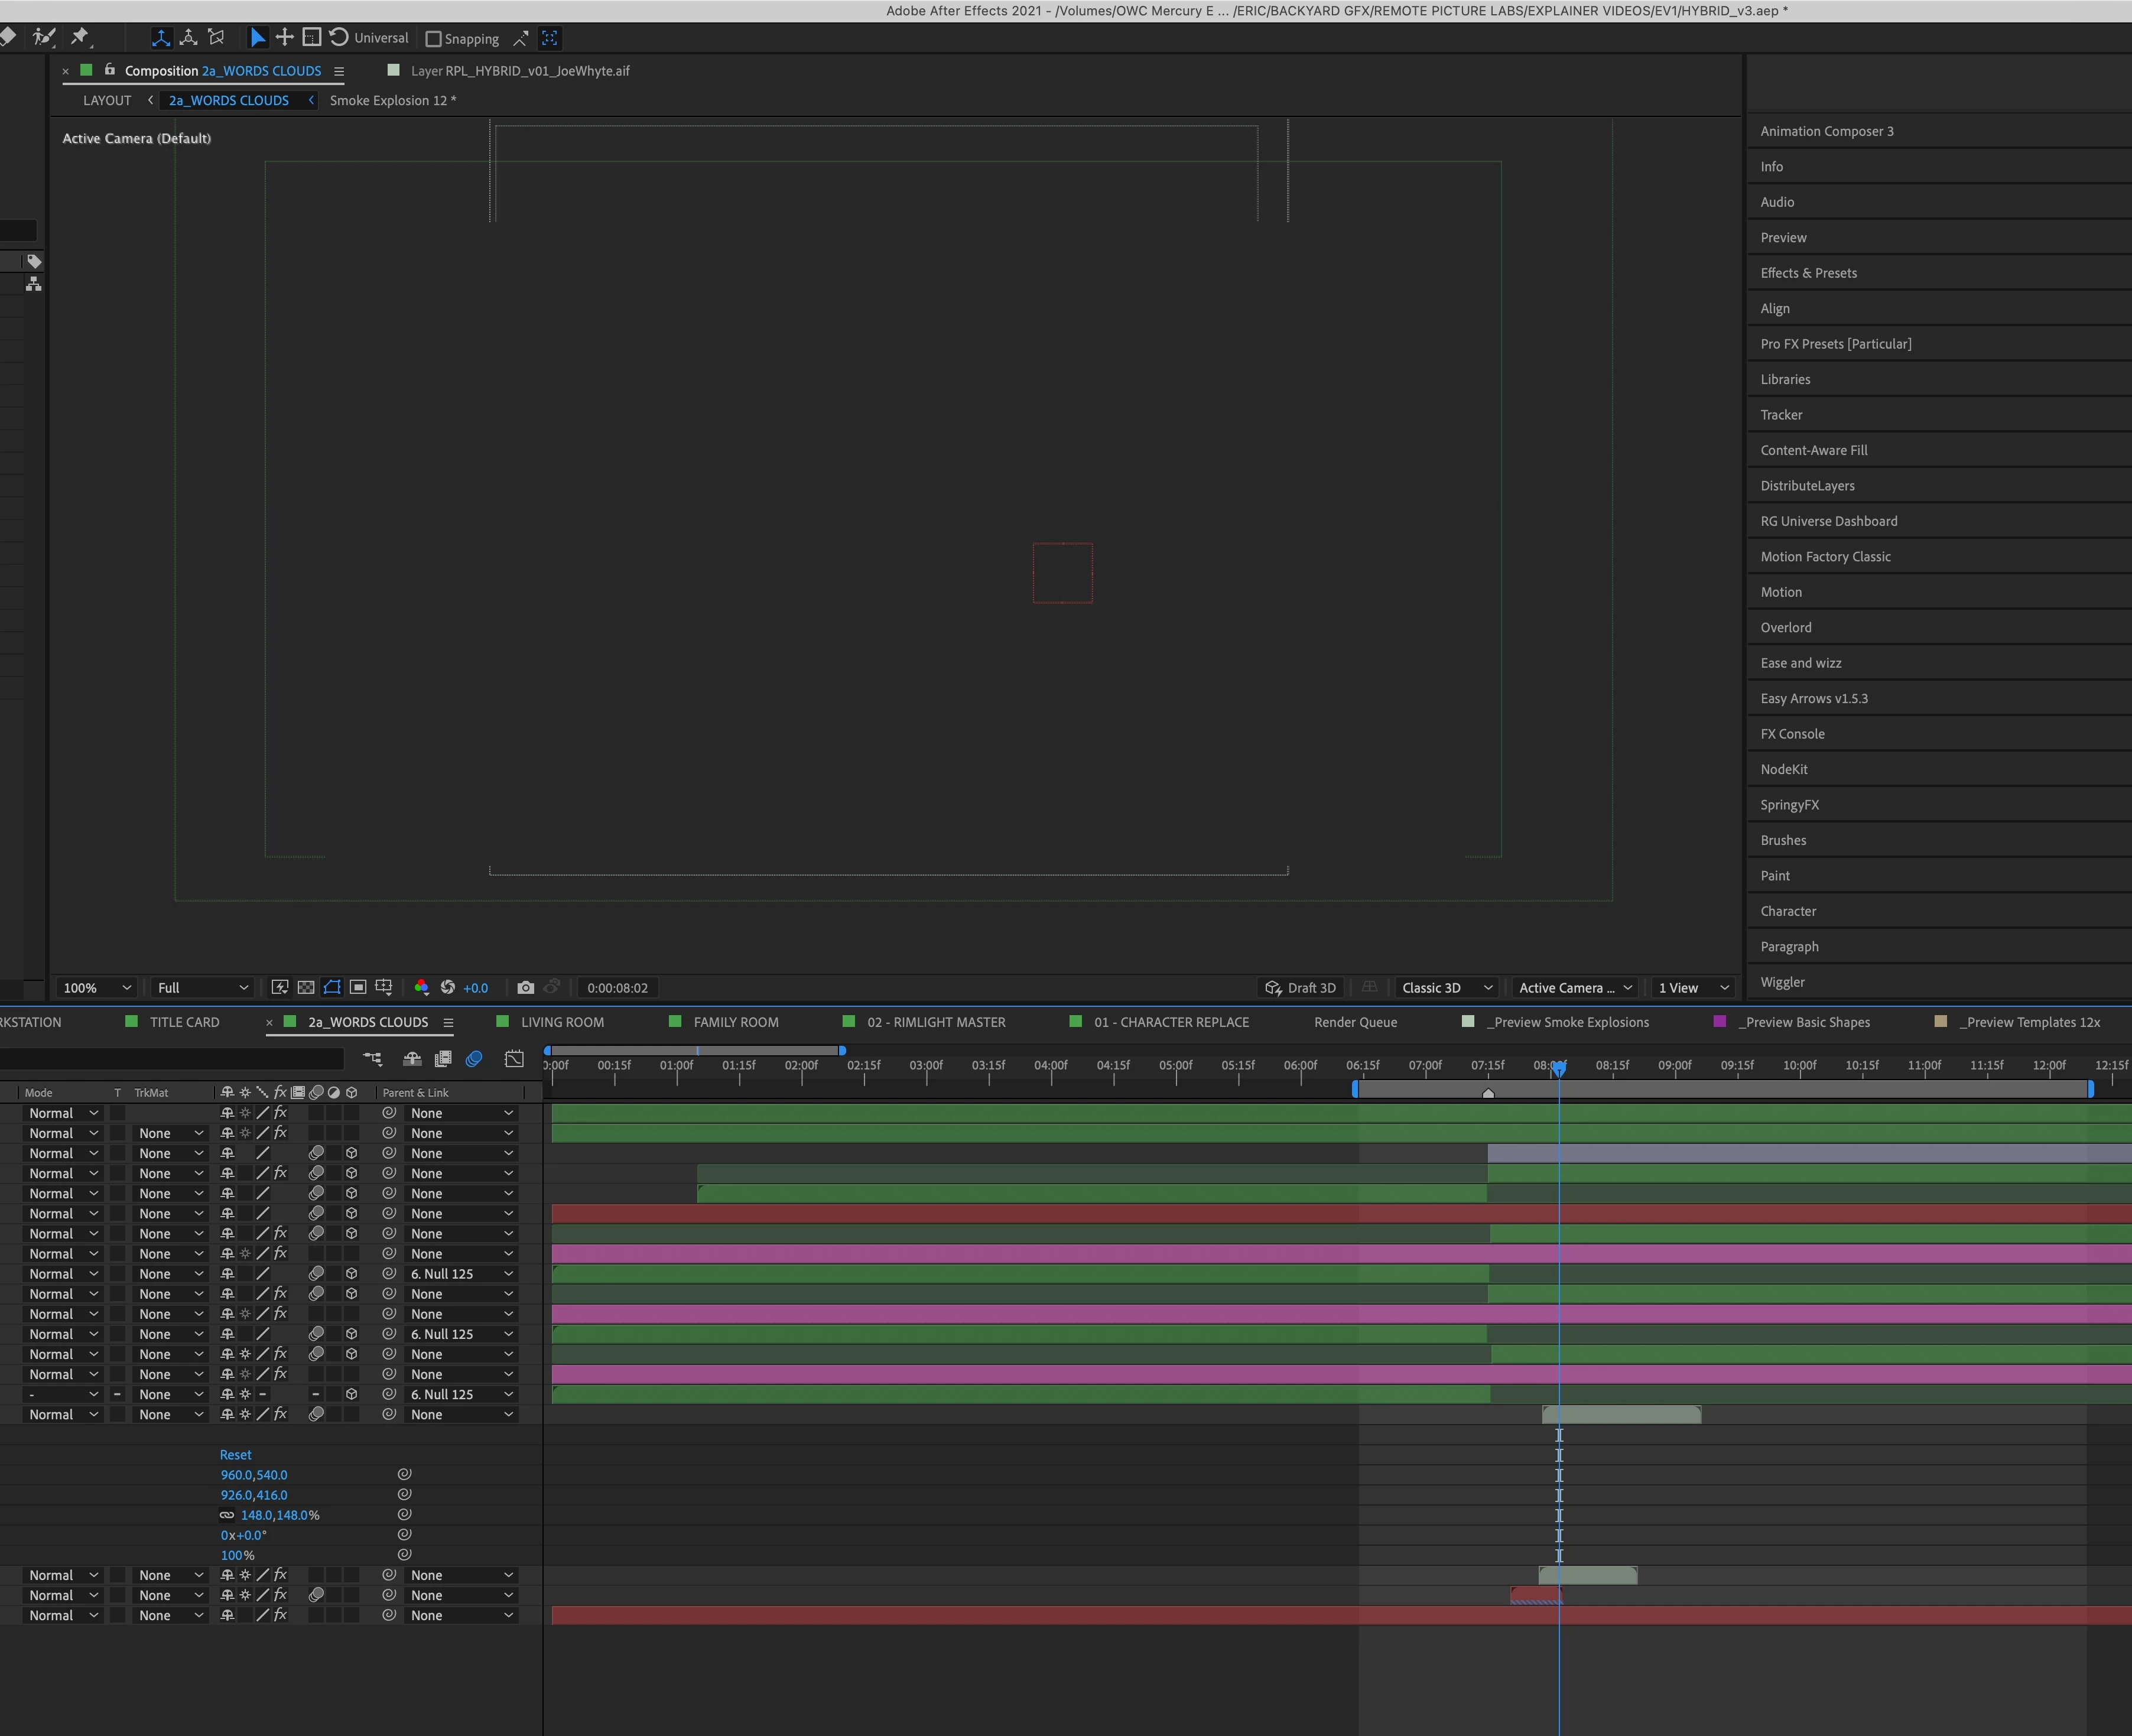Toggle the Draft 3D button

1300,987
